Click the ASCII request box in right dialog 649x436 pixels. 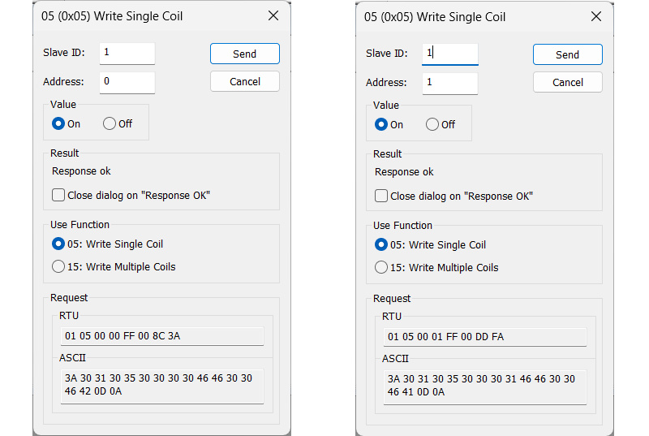coord(484,386)
